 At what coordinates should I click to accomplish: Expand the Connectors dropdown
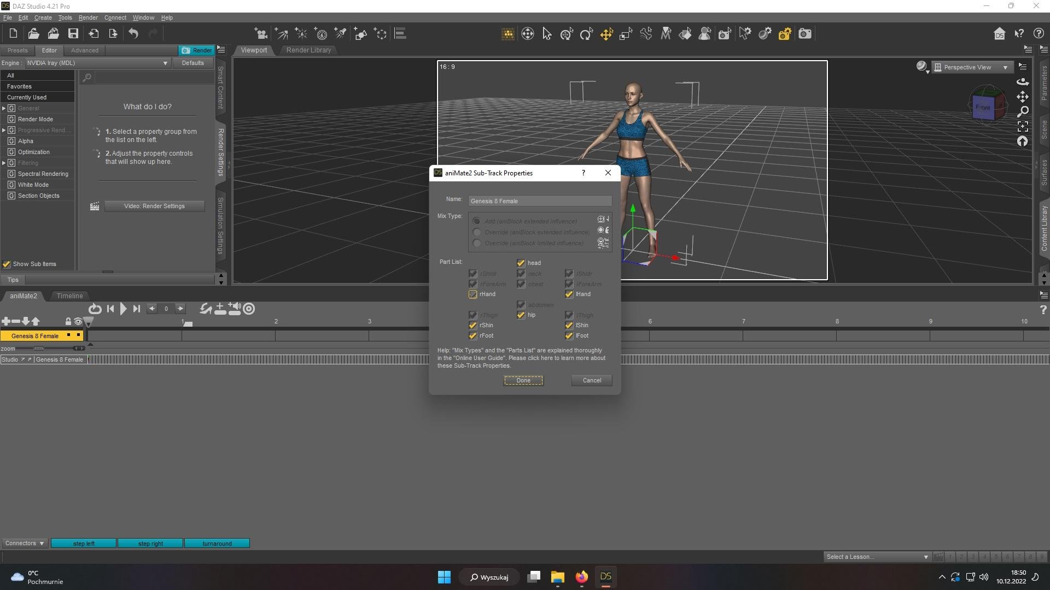(x=25, y=544)
